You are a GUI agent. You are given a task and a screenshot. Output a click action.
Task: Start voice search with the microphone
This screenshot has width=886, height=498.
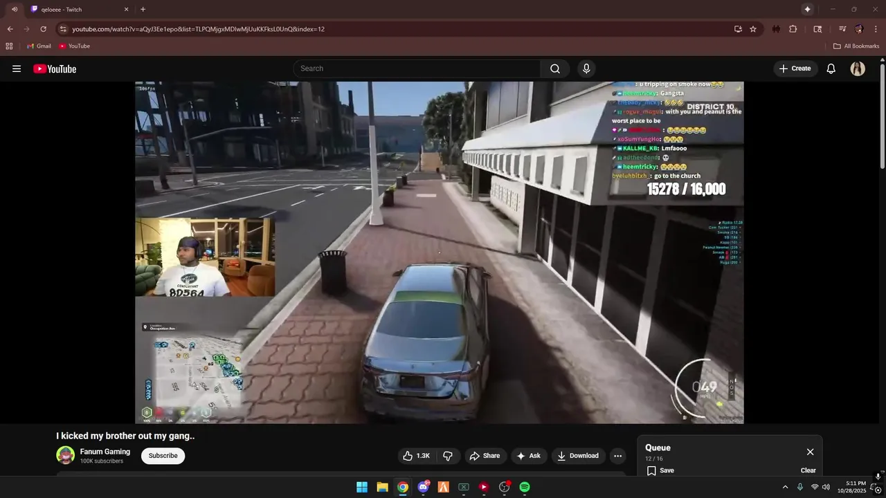coord(586,68)
